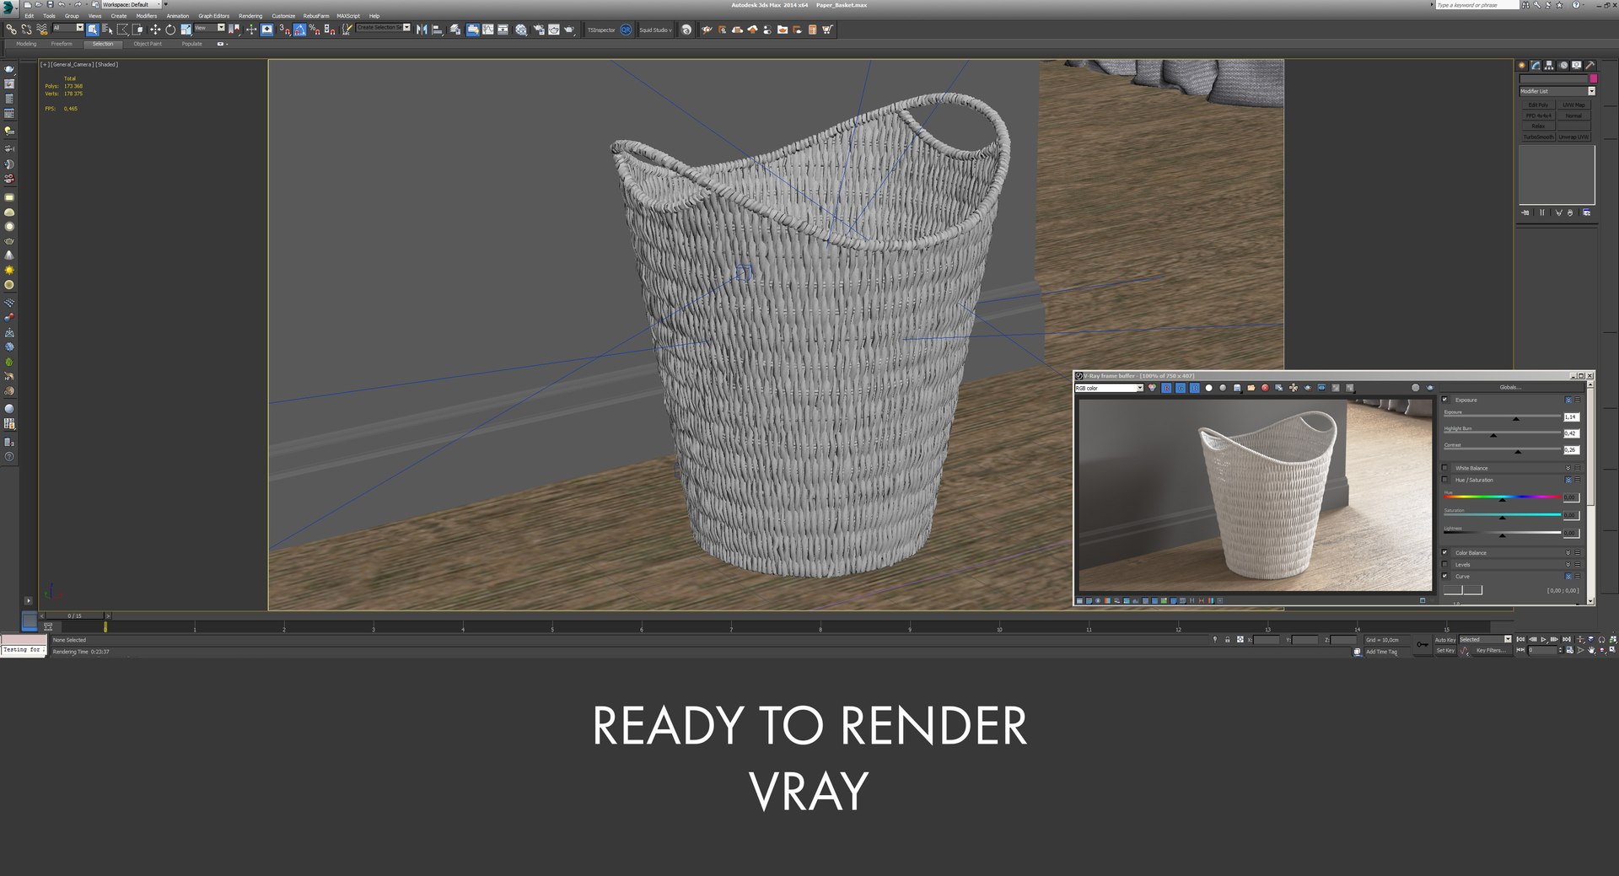
Task: Click Pin Stack icon below modifier stack
Action: [x=1525, y=212]
